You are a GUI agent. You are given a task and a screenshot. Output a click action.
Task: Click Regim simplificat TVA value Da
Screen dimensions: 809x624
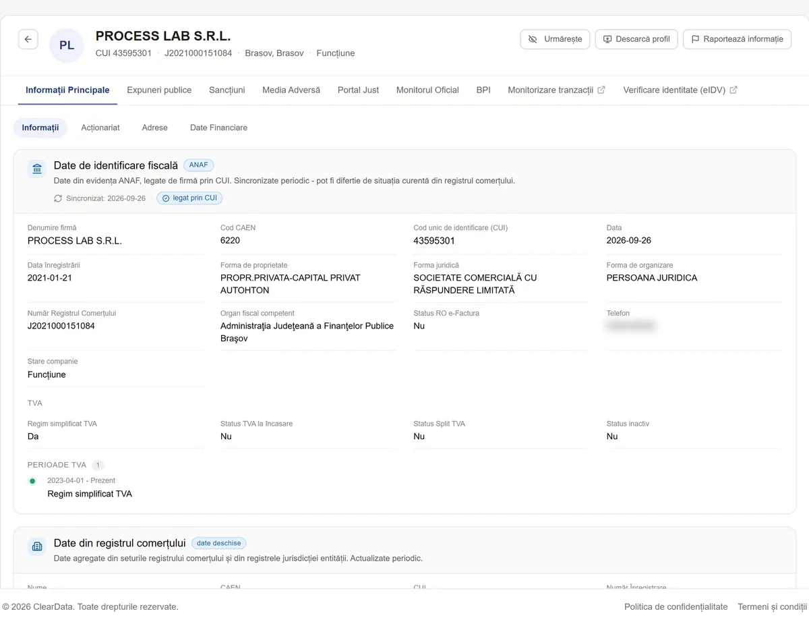tap(33, 436)
